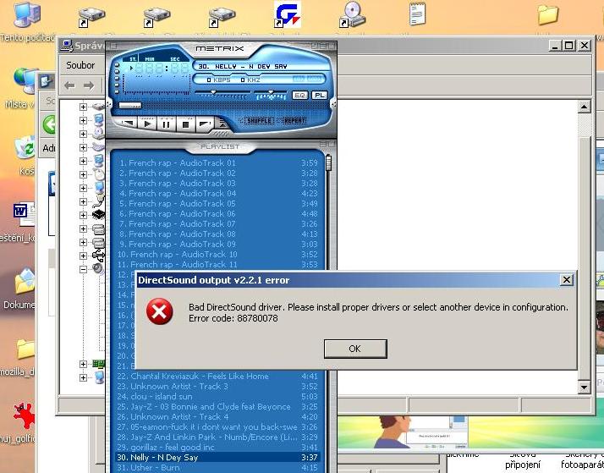Open the red splat game icon on desktop

tap(24, 415)
